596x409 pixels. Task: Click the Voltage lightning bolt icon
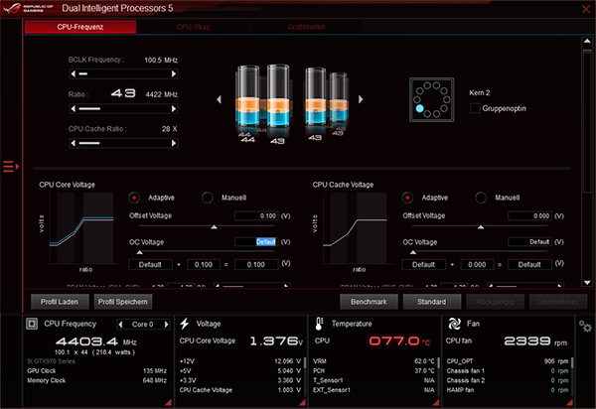(x=185, y=324)
